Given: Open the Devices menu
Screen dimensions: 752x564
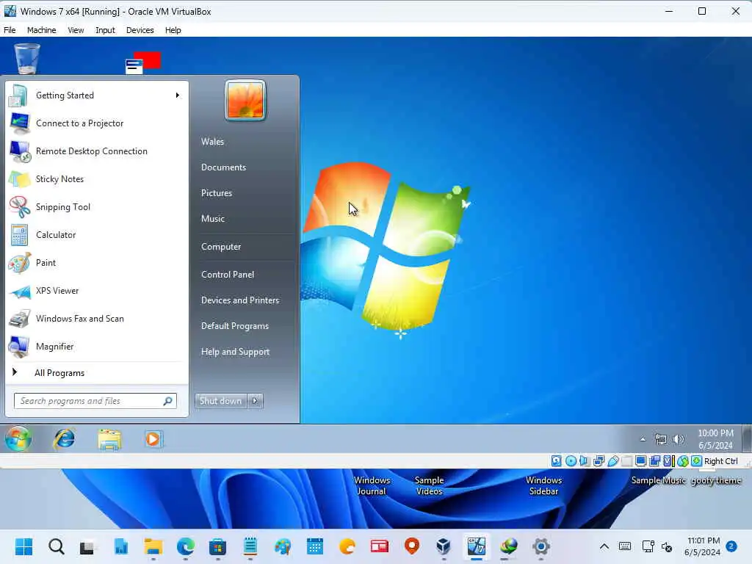Looking at the screenshot, I should tap(140, 29).
